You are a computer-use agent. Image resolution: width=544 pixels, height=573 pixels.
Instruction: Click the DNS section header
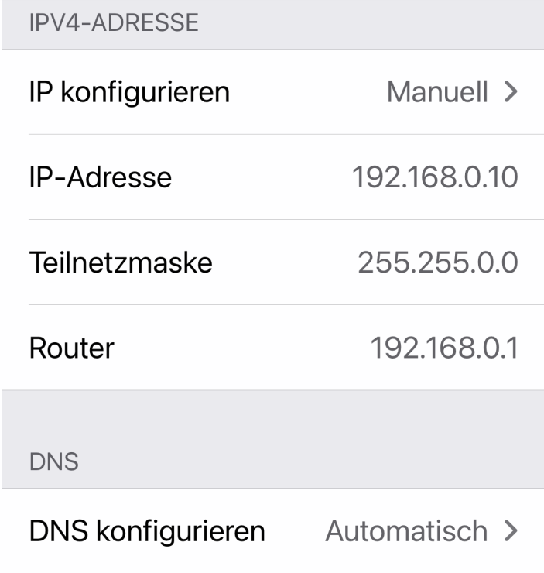coord(54,462)
